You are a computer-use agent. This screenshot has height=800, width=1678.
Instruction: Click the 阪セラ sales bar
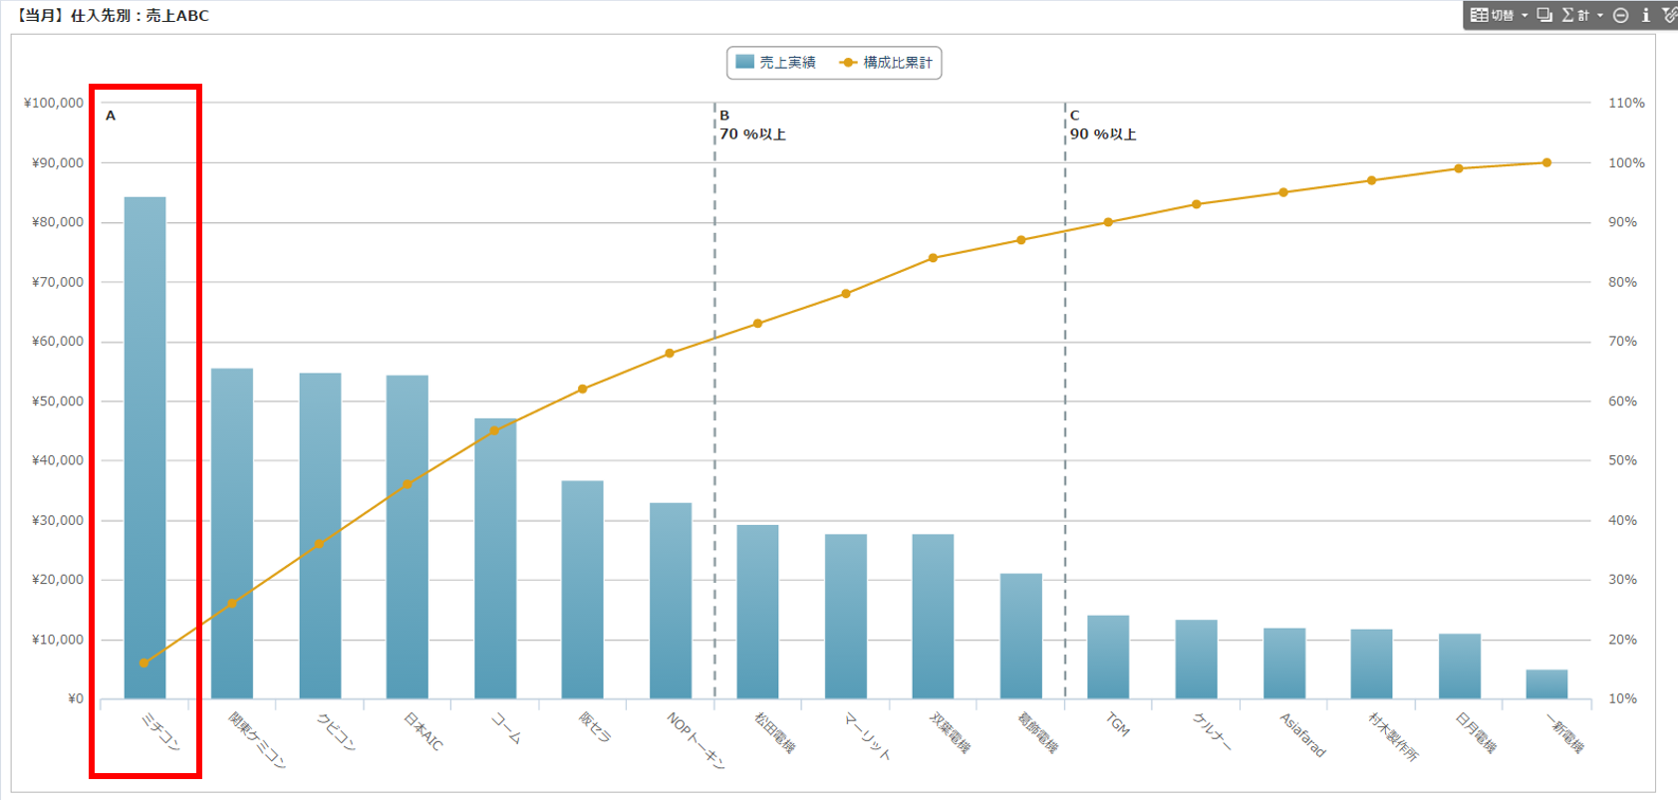583,590
